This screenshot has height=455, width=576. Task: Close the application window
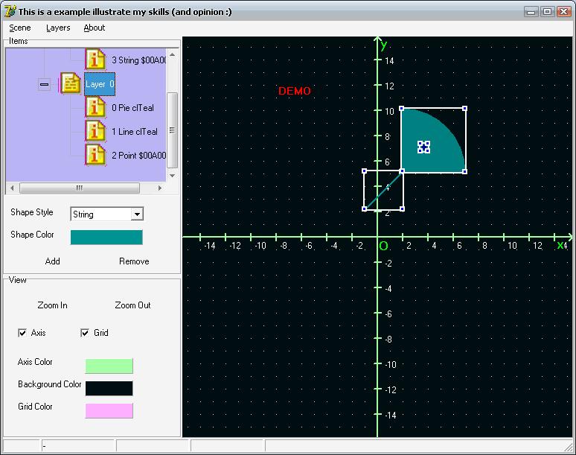(563, 12)
